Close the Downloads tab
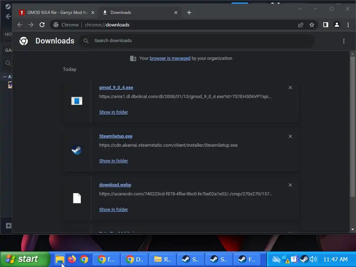The image size is (356, 267). tap(176, 13)
